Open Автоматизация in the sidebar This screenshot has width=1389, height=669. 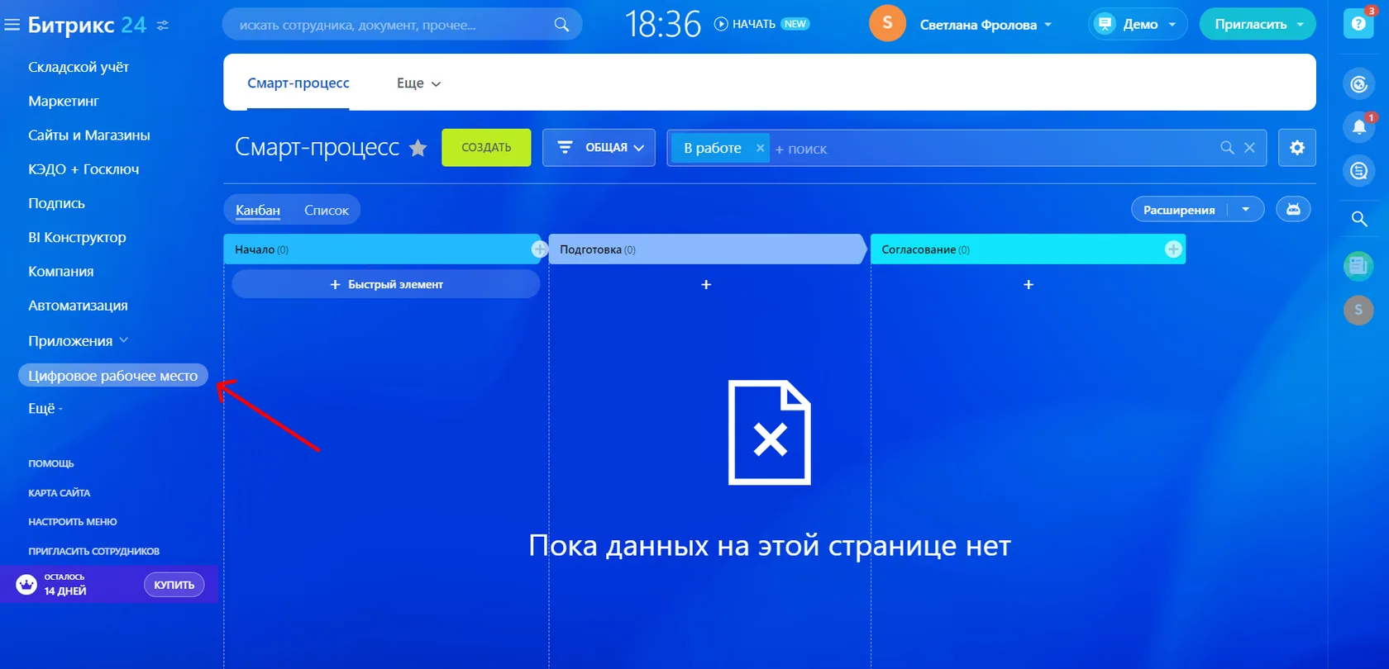pos(78,305)
